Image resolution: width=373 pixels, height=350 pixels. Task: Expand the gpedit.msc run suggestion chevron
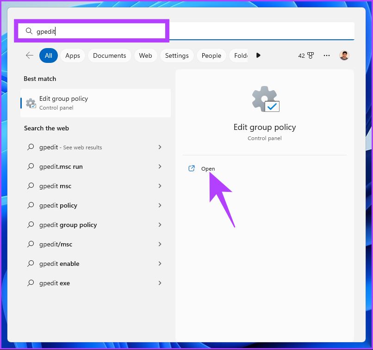[x=160, y=166]
